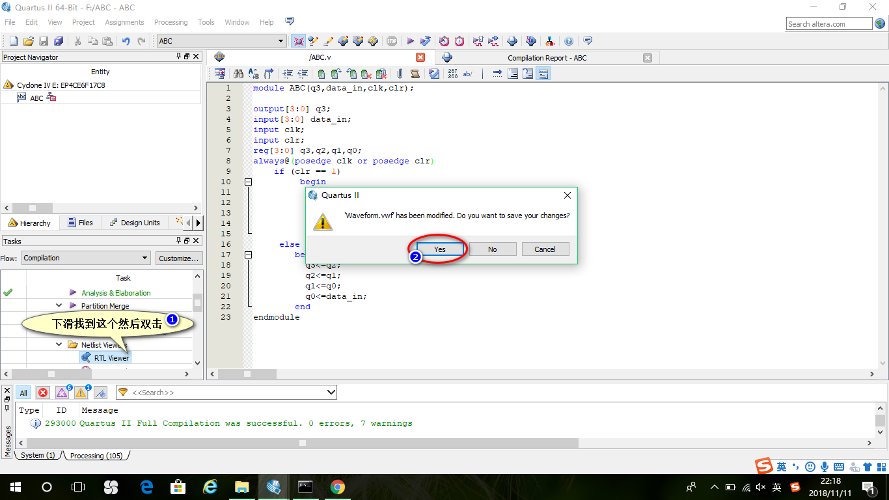The width and height of the screenshot is (889, 500).
Task: Click the Search altera.com field
Action: [829, 24]
